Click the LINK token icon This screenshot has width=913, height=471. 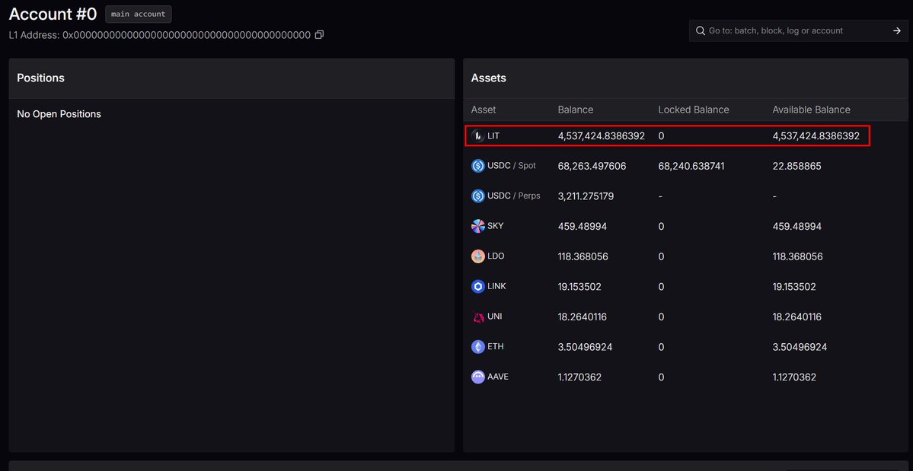click(x=478, y=286)
